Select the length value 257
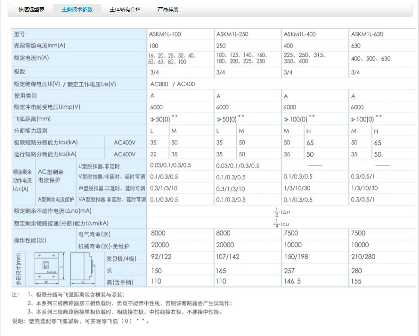The height and width of the screenshot is (336, 419). coord(290,271)
